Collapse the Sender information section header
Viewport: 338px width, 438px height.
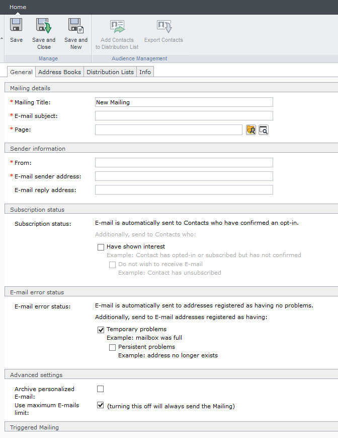click(171, 148)
